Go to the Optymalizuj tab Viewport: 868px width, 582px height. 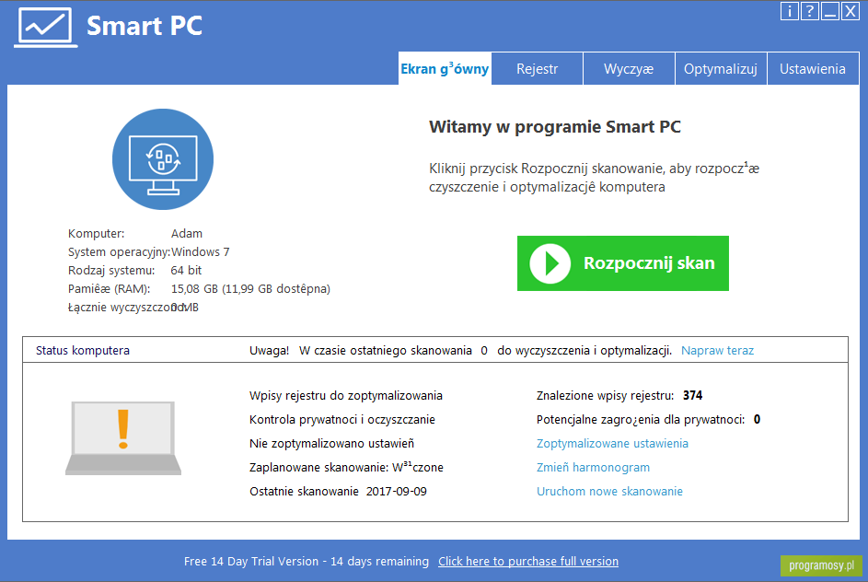[721, 69]
